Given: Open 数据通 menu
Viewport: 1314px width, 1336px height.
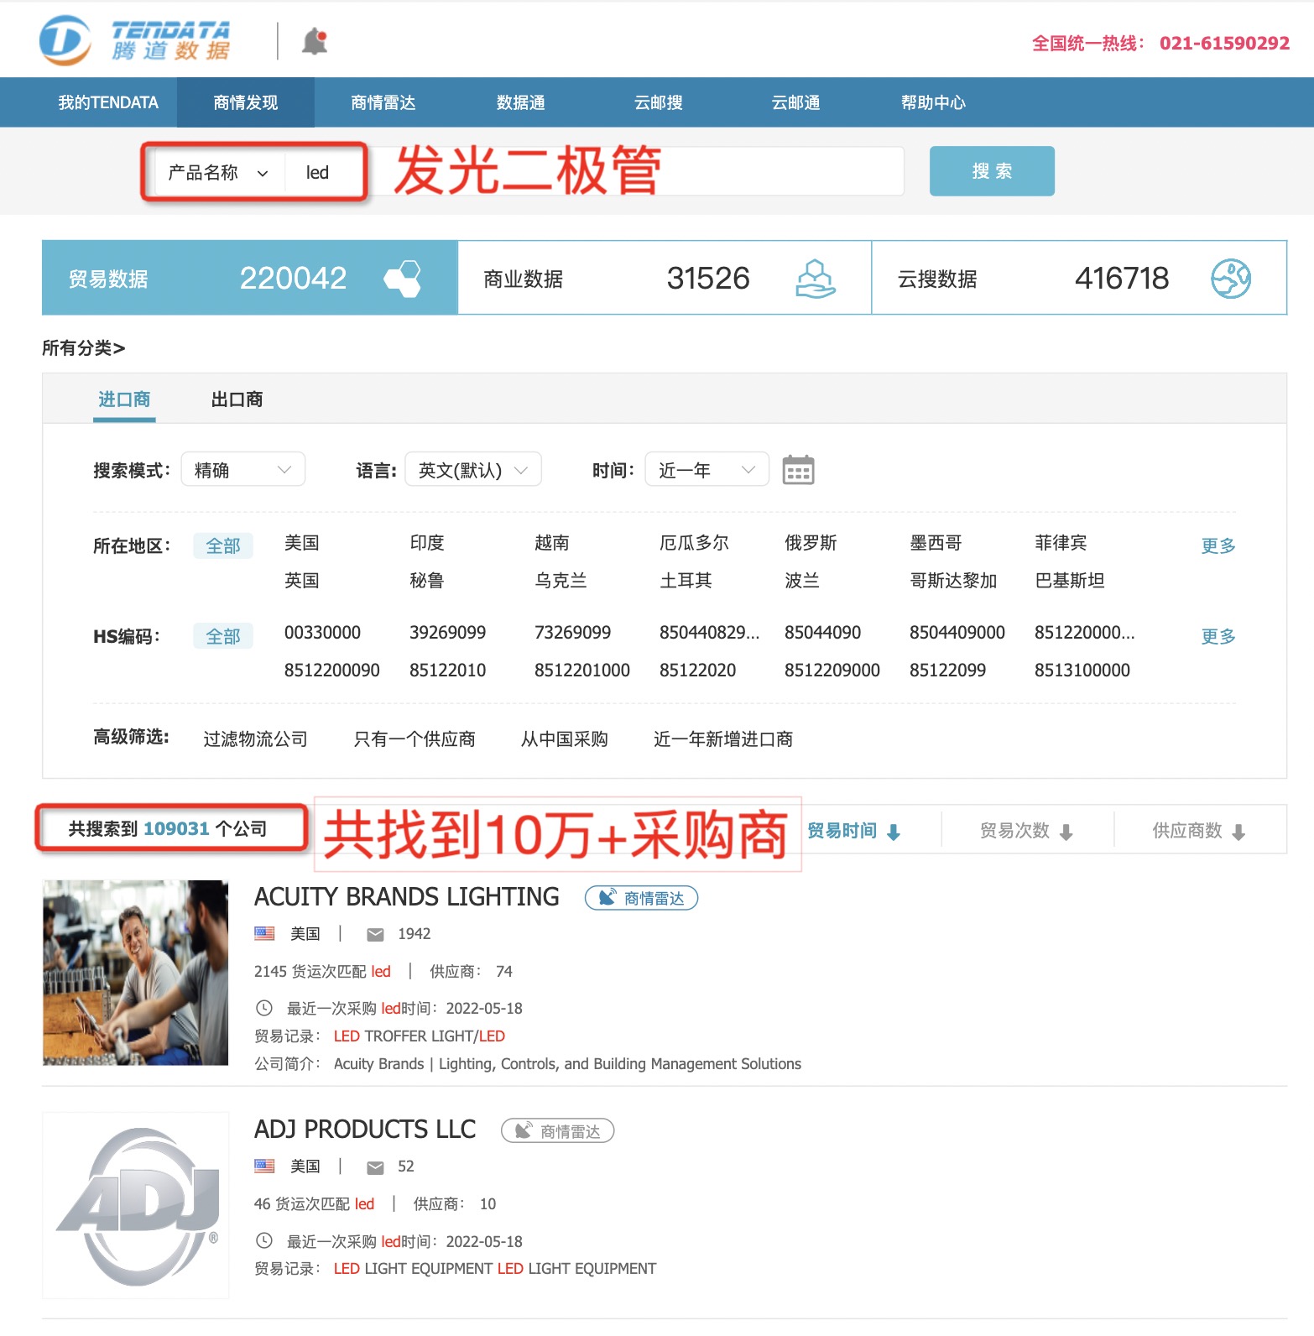Looking at the screenshot, I should point(520,102).
